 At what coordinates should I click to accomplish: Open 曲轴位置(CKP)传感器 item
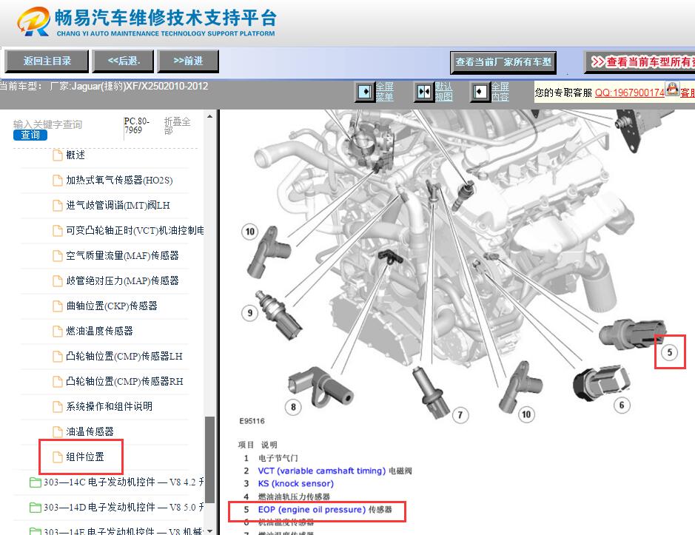pyautogui.click(x=112, y=306)
